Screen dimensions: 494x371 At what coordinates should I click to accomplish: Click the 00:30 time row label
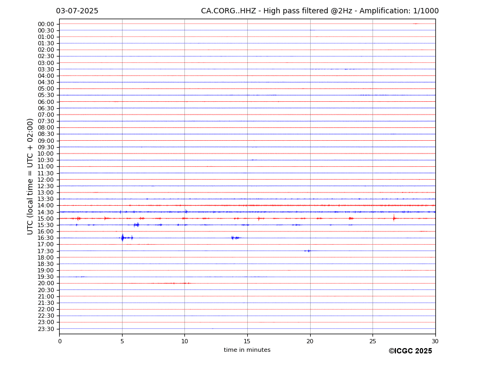[46, 30]
